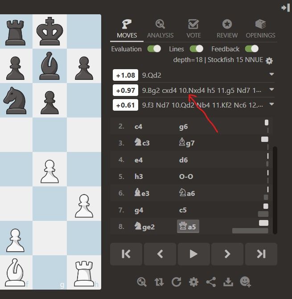Click the white pawn on g4
The image size is (292, 299).
click(50, 171)
